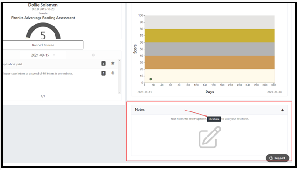The height and width of the screenshot is (170, 297).
Task: Click the Record Scores button
Action: tap(43, 45)
